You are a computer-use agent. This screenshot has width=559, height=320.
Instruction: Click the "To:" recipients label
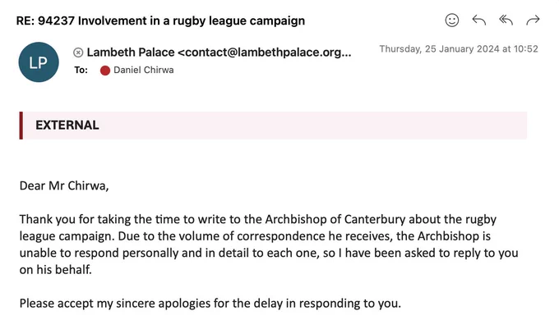(81, 70)
